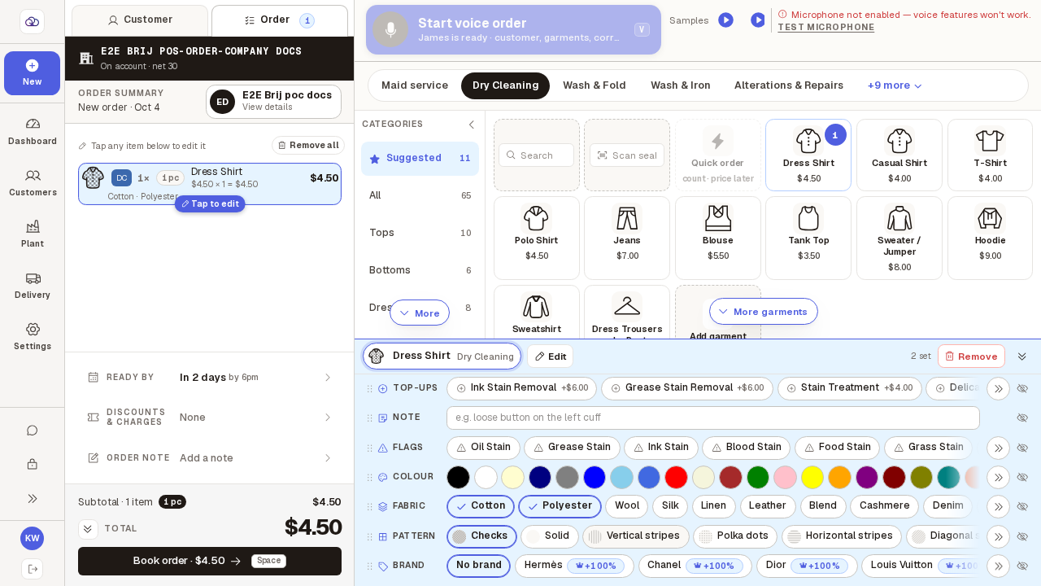Click the red Remove garment button

pyautogui.click(x=971, y=356)
